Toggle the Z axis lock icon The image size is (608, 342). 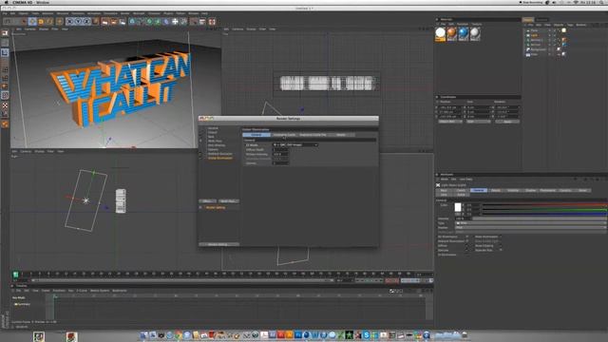click(x=86, y=22)
